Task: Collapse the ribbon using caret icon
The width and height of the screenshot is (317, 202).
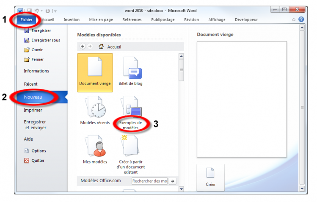Action: click(x=294, y=19)
